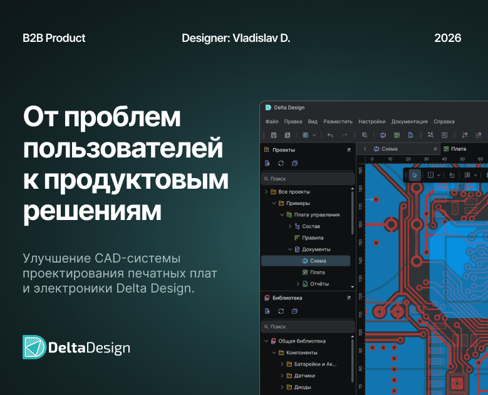Click the Undo arrow in the toolbar
Image resolution: width=488 pixels, height=395 pixels.
point(330,135)
